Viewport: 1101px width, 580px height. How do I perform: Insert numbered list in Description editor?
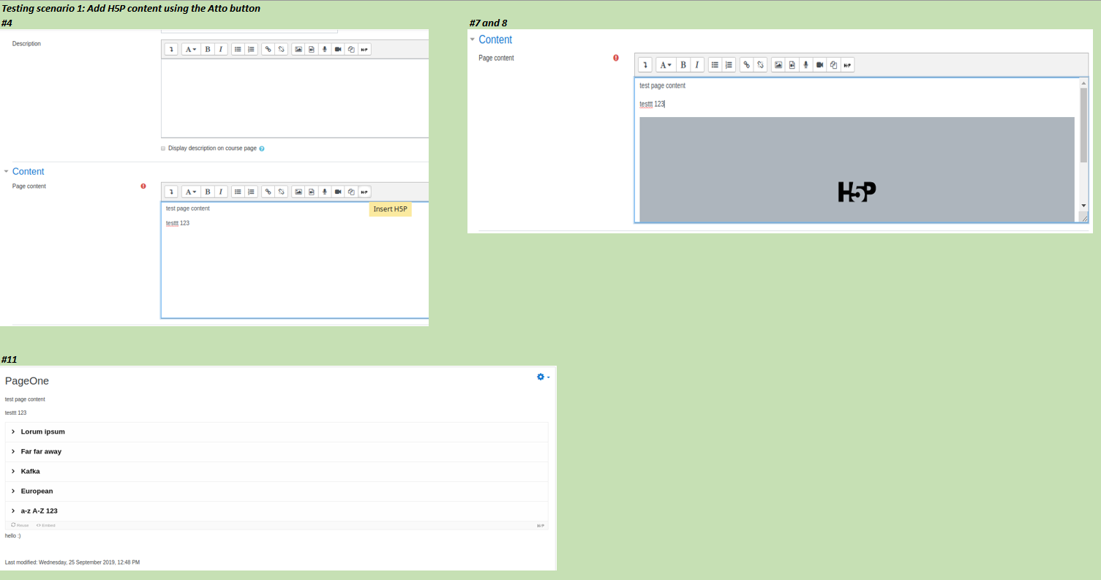click(x=251, y=49)
